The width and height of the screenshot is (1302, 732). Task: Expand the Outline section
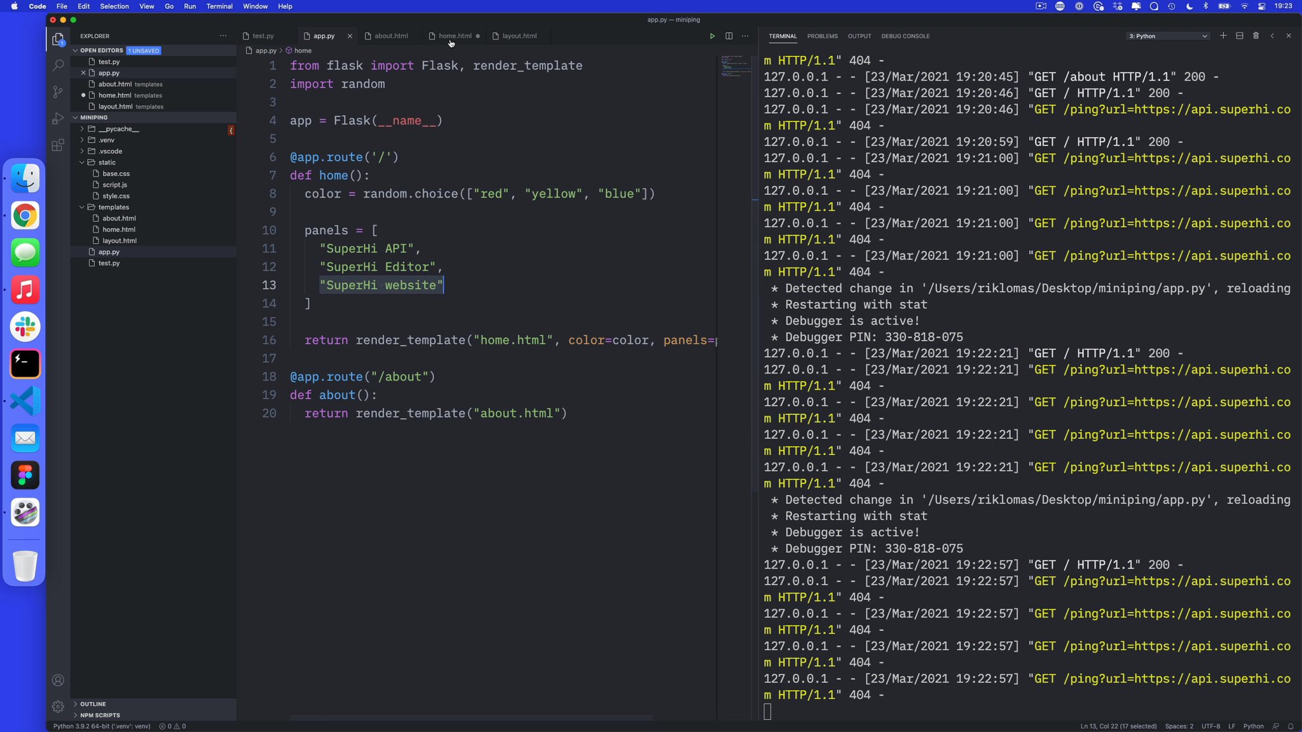pyautogui.click(x=93, y=704)
